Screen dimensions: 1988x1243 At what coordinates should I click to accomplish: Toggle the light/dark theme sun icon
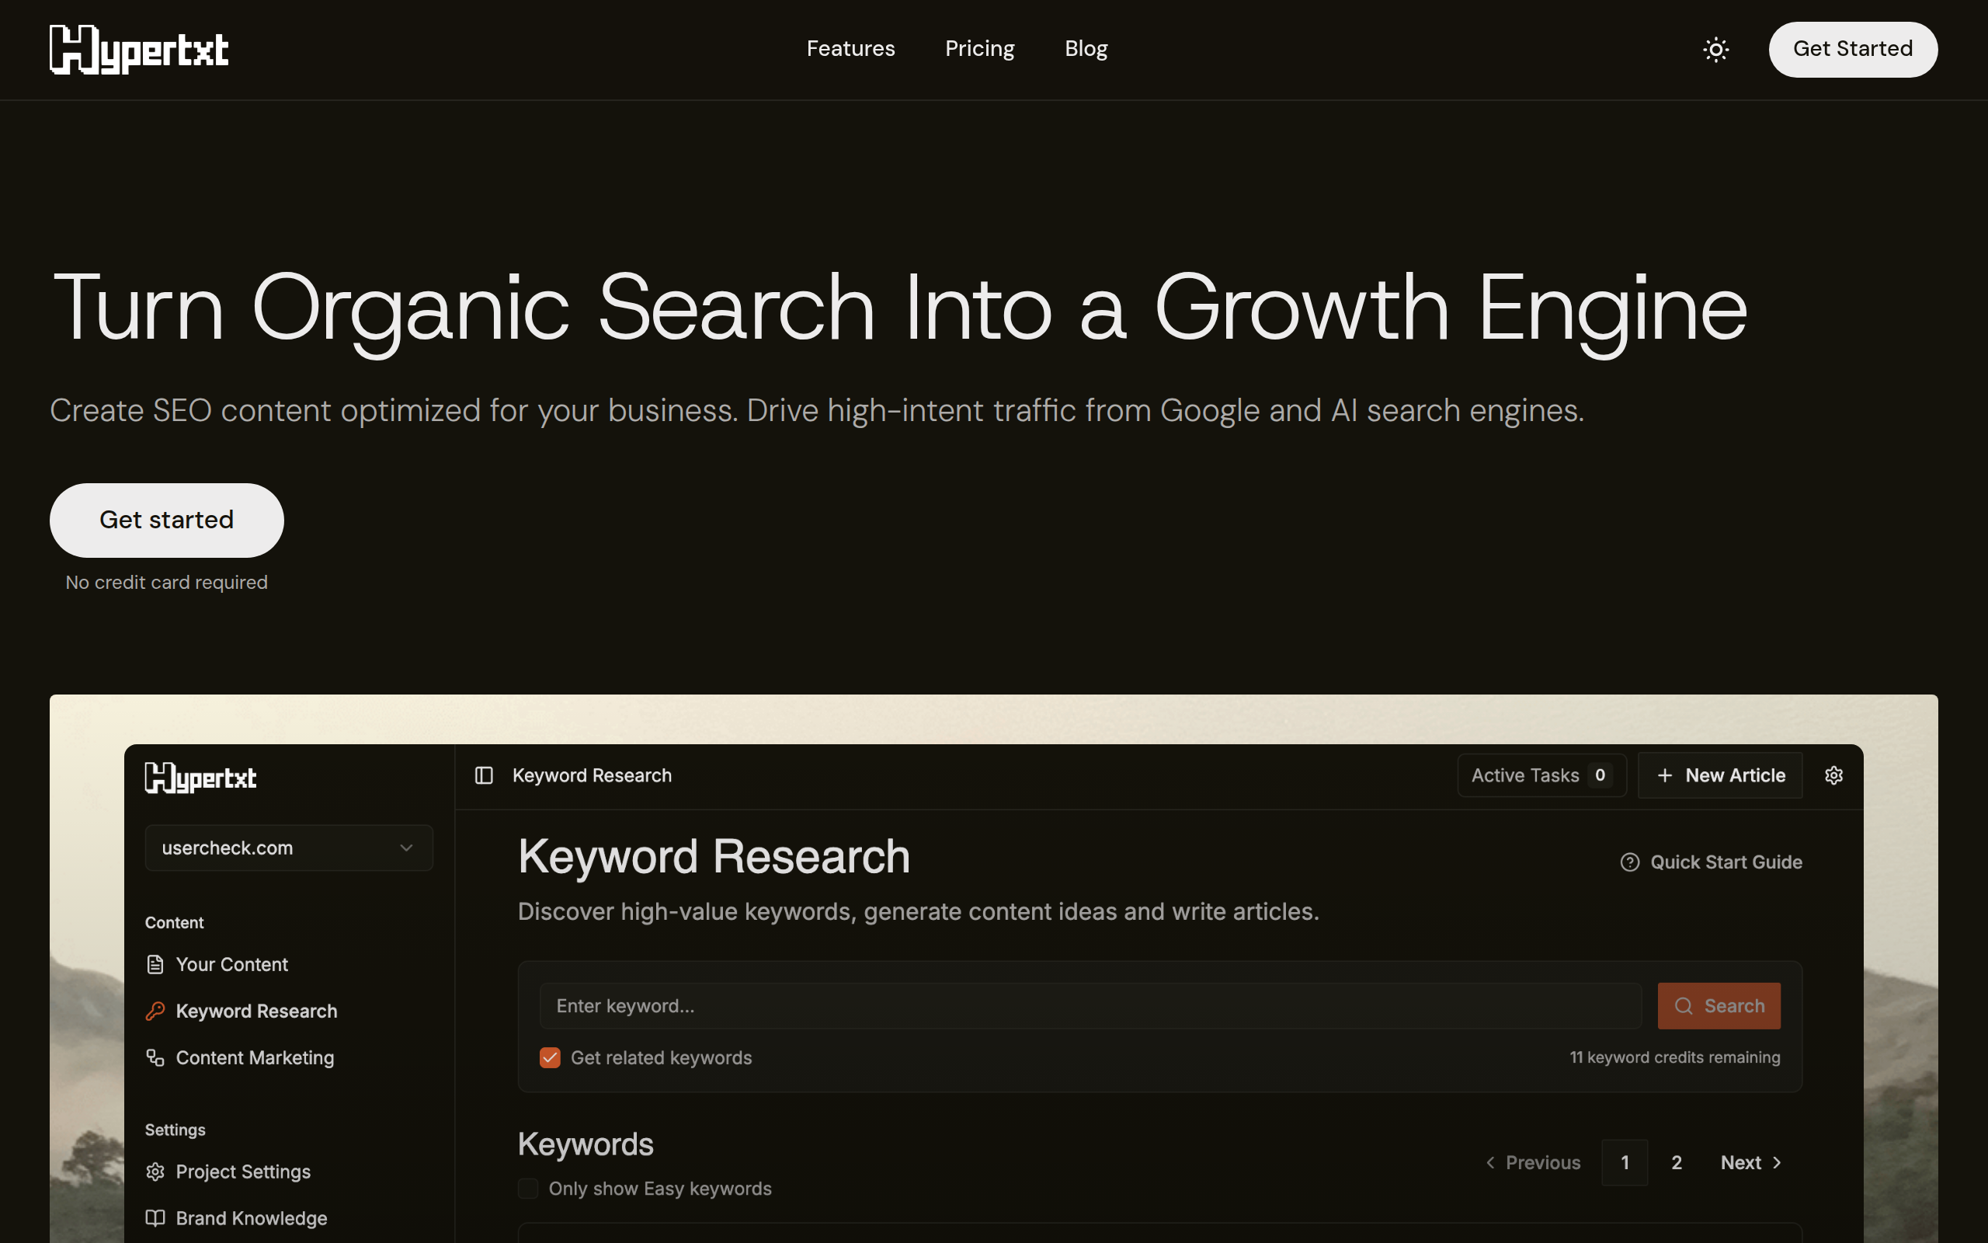point(1715,49)
